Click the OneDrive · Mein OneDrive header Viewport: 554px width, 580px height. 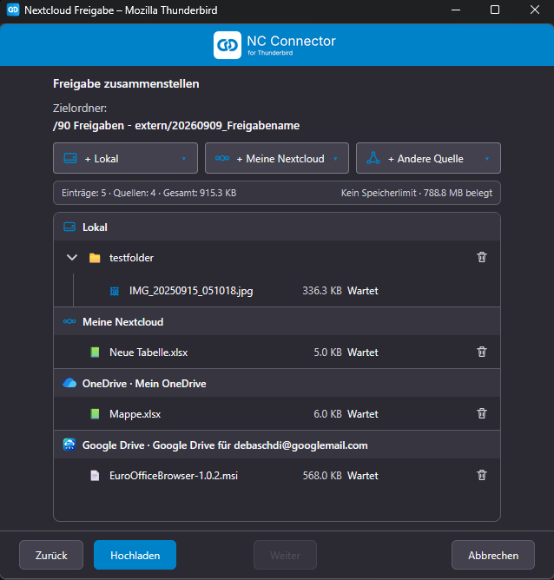point(144,384)
